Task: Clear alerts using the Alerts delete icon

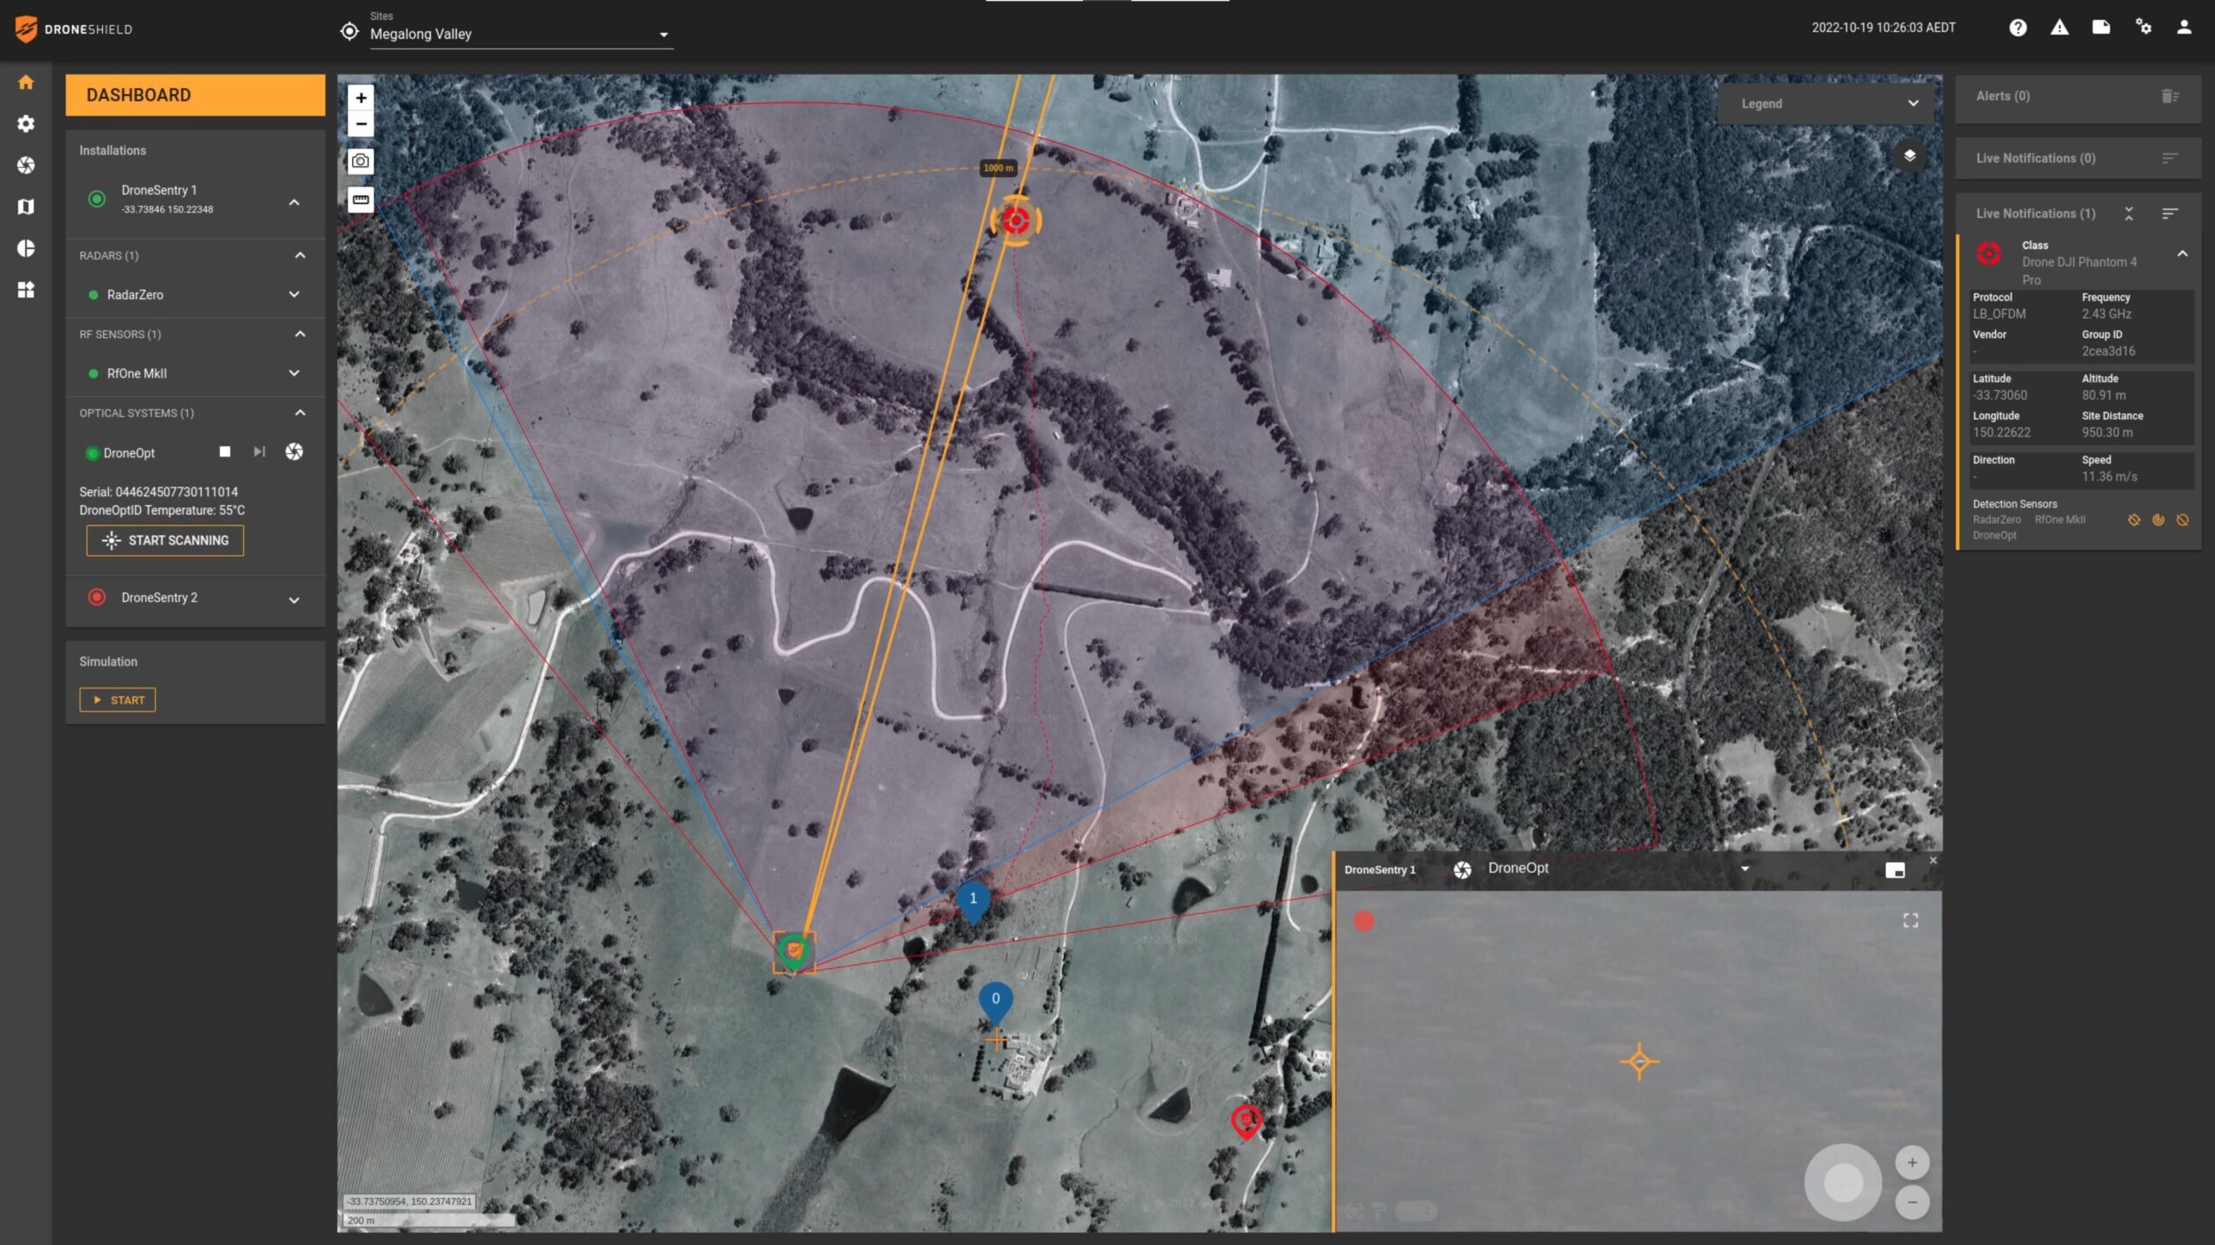Action: pyautogui.click(x=2169, y=96)
